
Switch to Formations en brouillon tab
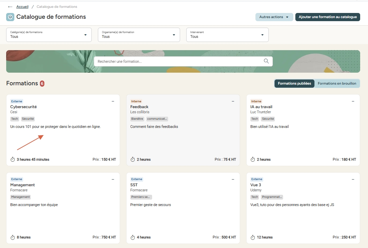click(337, 84)
